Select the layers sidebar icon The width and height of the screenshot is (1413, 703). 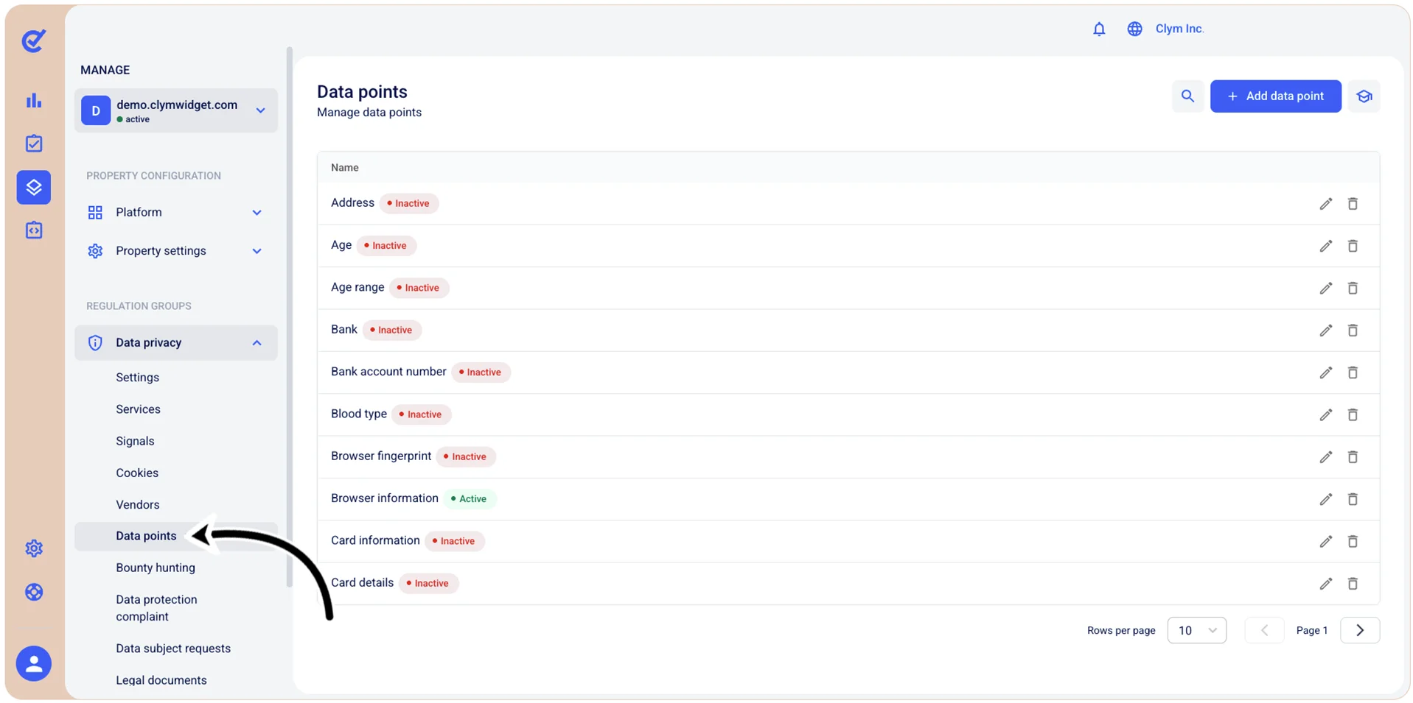(x=34, y=187)
